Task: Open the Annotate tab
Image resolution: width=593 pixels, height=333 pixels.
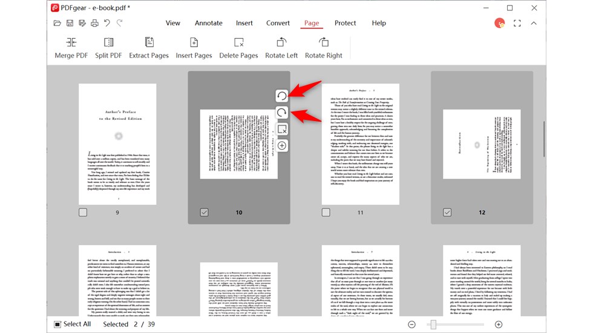Action: (x=208, y=23)
